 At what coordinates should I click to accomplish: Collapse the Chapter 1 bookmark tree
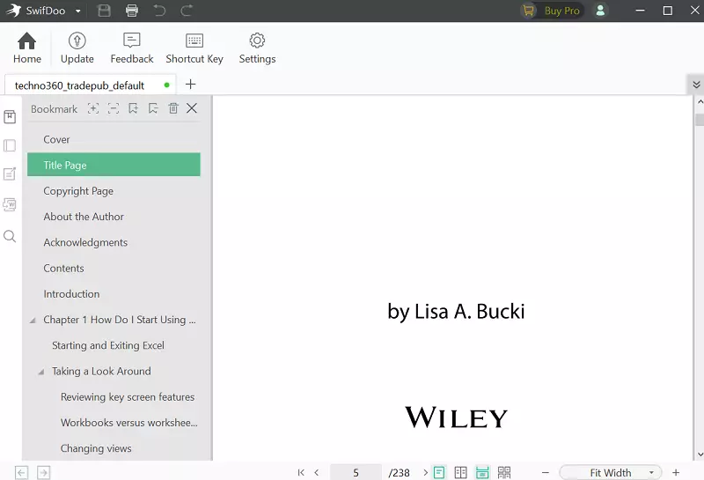pos(33,321)
